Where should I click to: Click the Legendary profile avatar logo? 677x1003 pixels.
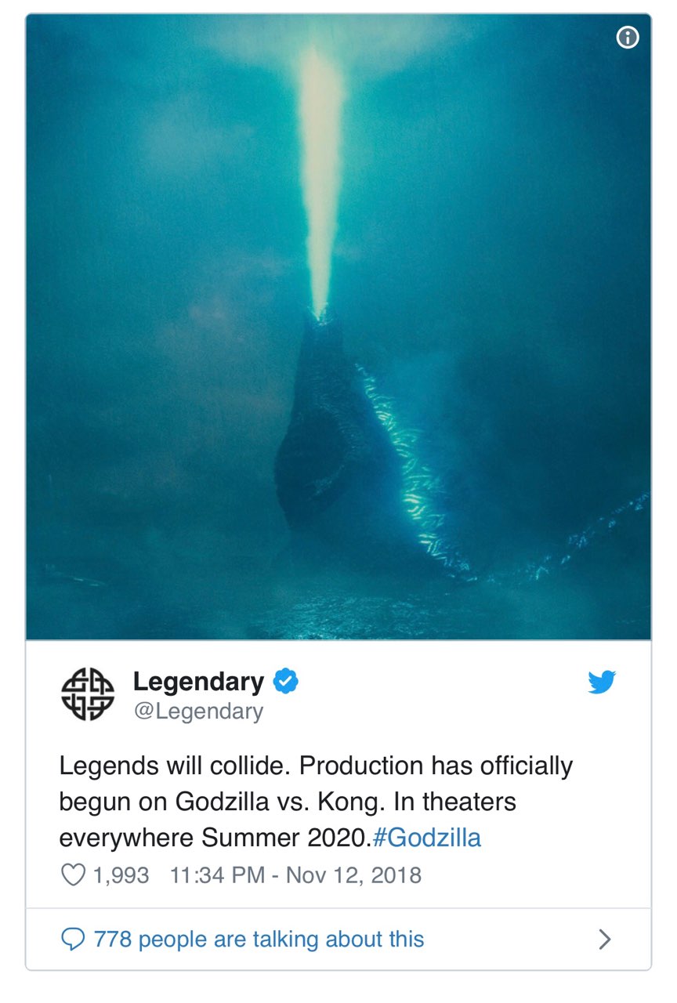point(88,695)
